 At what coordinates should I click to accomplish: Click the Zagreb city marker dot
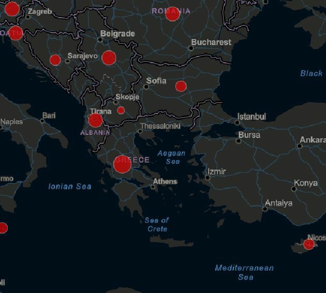point(27,17)
